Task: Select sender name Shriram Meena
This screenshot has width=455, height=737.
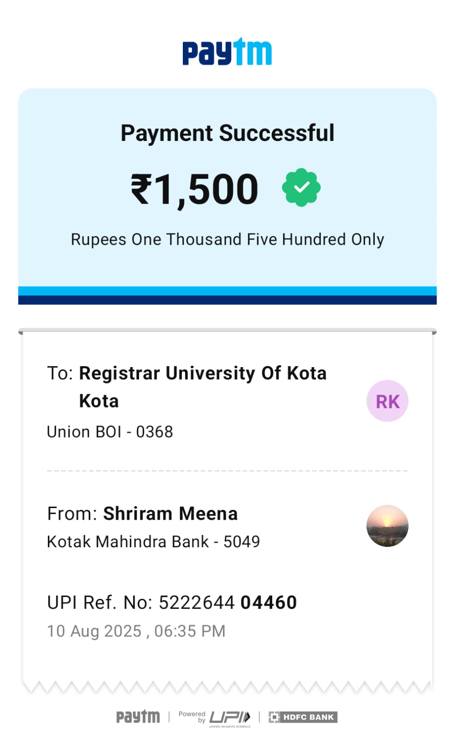Action: [x=170, y=514]
